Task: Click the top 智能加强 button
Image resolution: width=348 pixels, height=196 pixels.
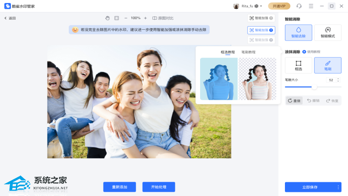Action: pyautogui.click(x=261, y=18)
